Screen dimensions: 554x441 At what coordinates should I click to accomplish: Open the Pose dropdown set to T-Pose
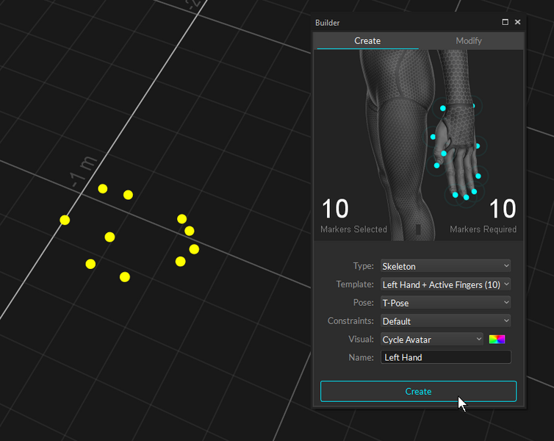coord(445,303)
